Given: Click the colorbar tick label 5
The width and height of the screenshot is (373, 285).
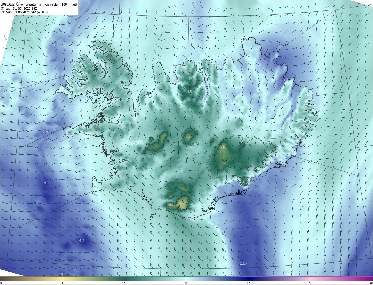Looking at the screenshot, I should point(124,283).
